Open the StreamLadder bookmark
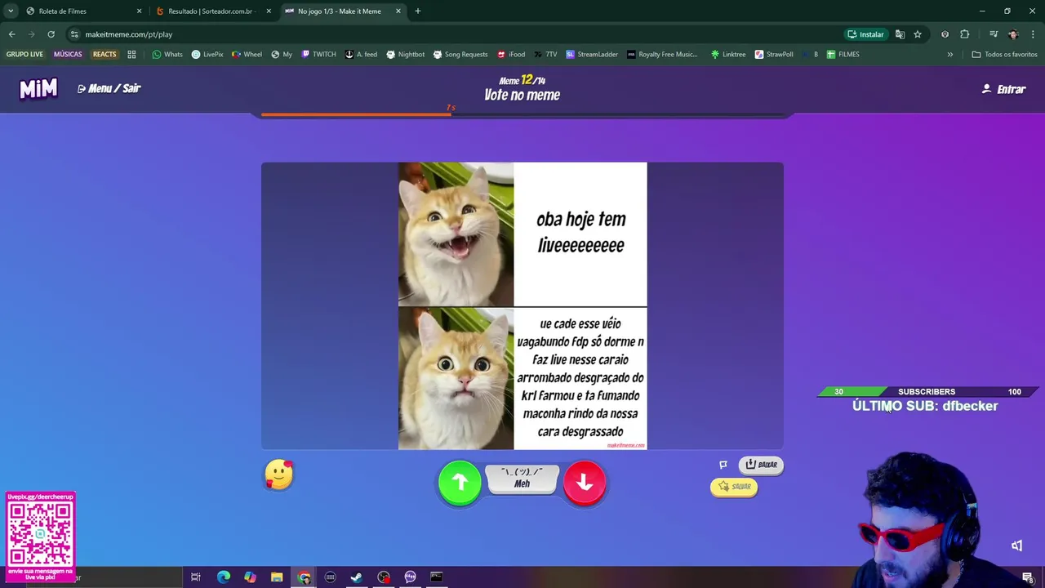 (x=592, y=55)
